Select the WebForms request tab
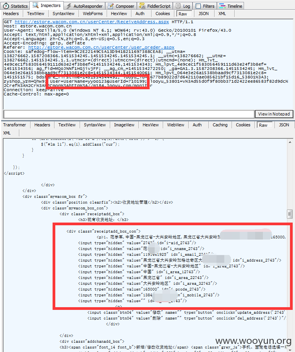This screenshot has width=295, height=352. click(93, 14)
